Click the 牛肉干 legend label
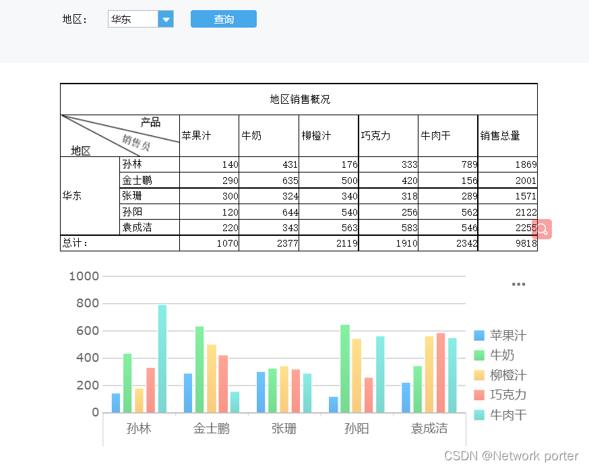Viewport: 589px width, 469px height. 508,415
